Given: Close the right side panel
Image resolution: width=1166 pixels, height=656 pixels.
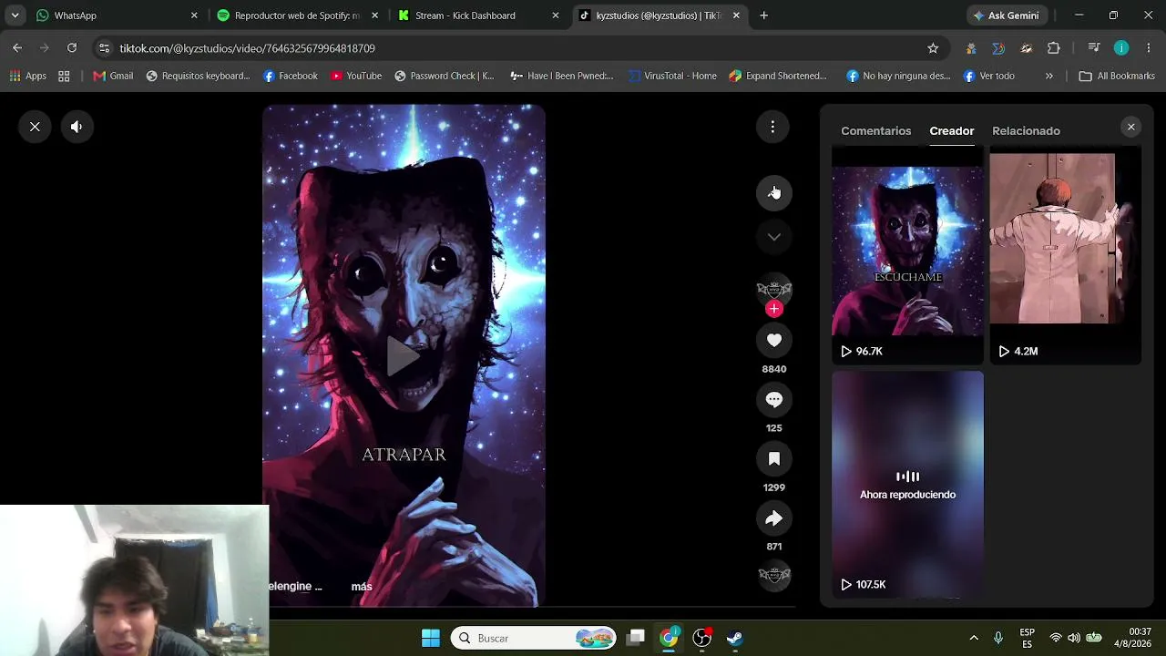Looking at the screenshot, I should [1131, 128].
